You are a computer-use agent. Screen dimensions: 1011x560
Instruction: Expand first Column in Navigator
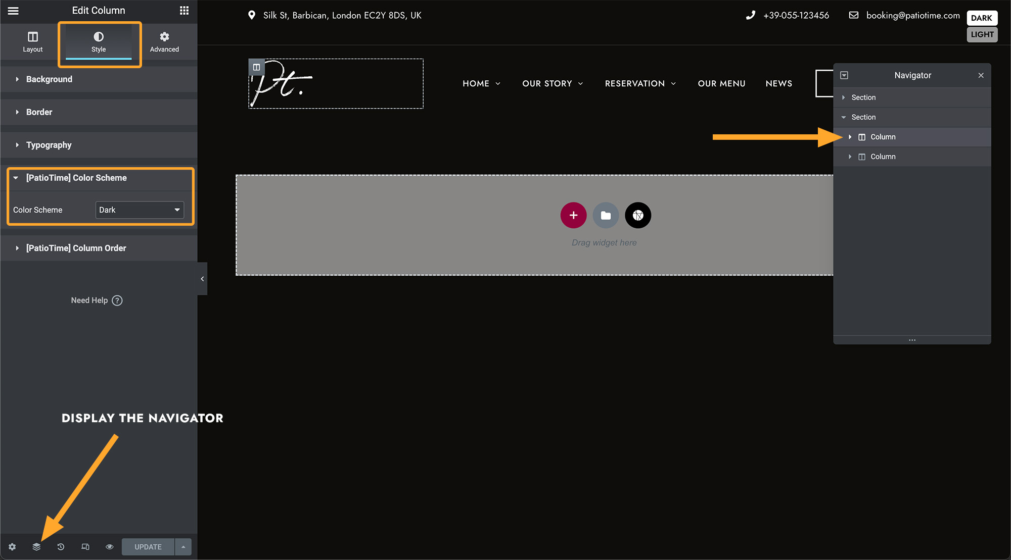coord(850,137)
